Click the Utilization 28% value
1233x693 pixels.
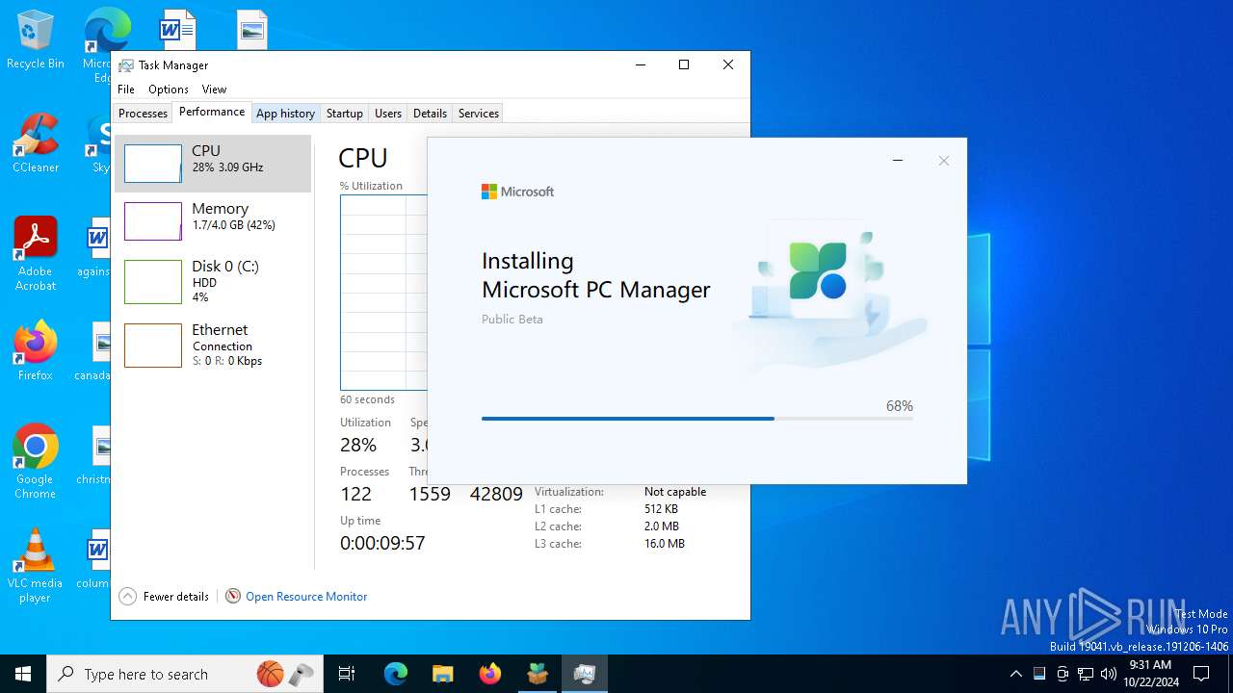[358, 445]
